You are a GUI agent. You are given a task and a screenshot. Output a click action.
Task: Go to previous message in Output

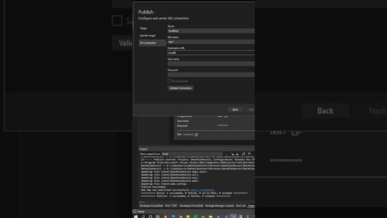tap(232, 154)
